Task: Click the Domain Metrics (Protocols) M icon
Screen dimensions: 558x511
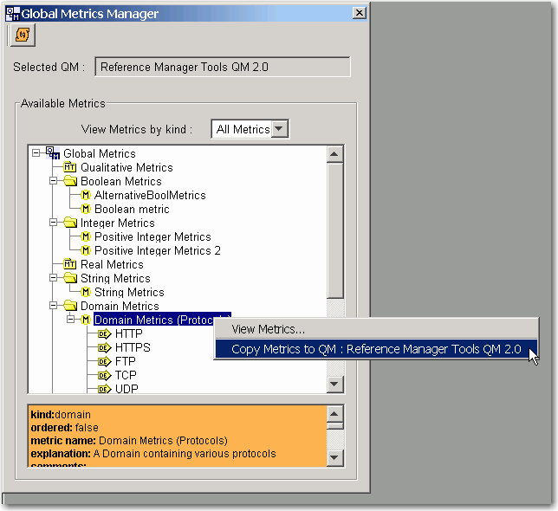Action: [86, 320]
